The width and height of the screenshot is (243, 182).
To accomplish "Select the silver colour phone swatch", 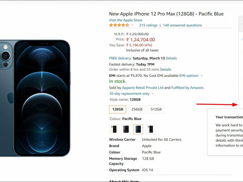I will pos(150,129).
